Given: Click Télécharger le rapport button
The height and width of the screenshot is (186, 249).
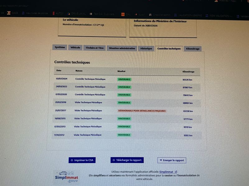Looking at the screenshot, I should pos(127,160).
